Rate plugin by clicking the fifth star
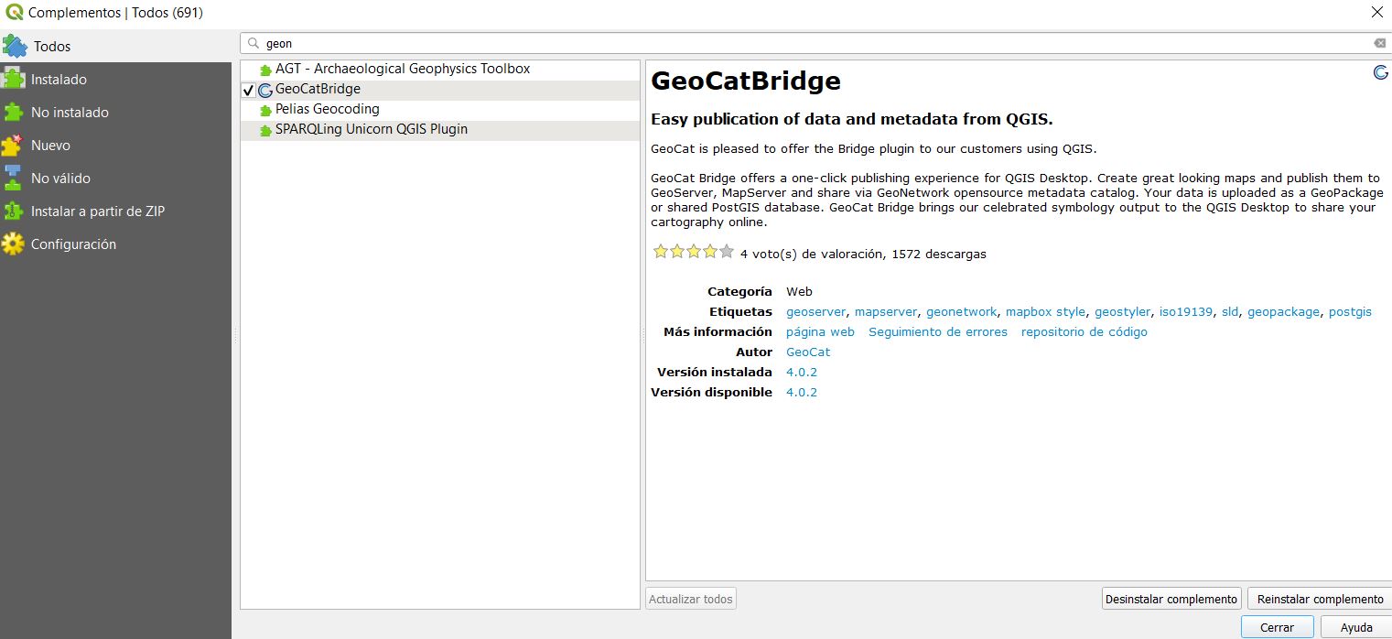The width and height of the screenshot is (1392, 639). 727,252
